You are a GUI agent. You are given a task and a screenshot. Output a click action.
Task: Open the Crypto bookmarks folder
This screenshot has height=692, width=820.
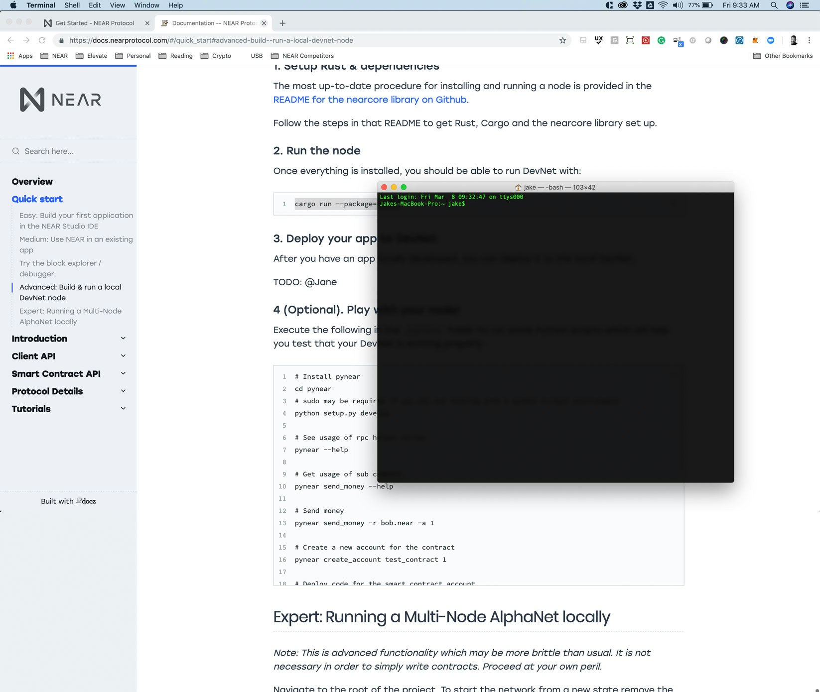pyautogui.click(x=216, y=56)
